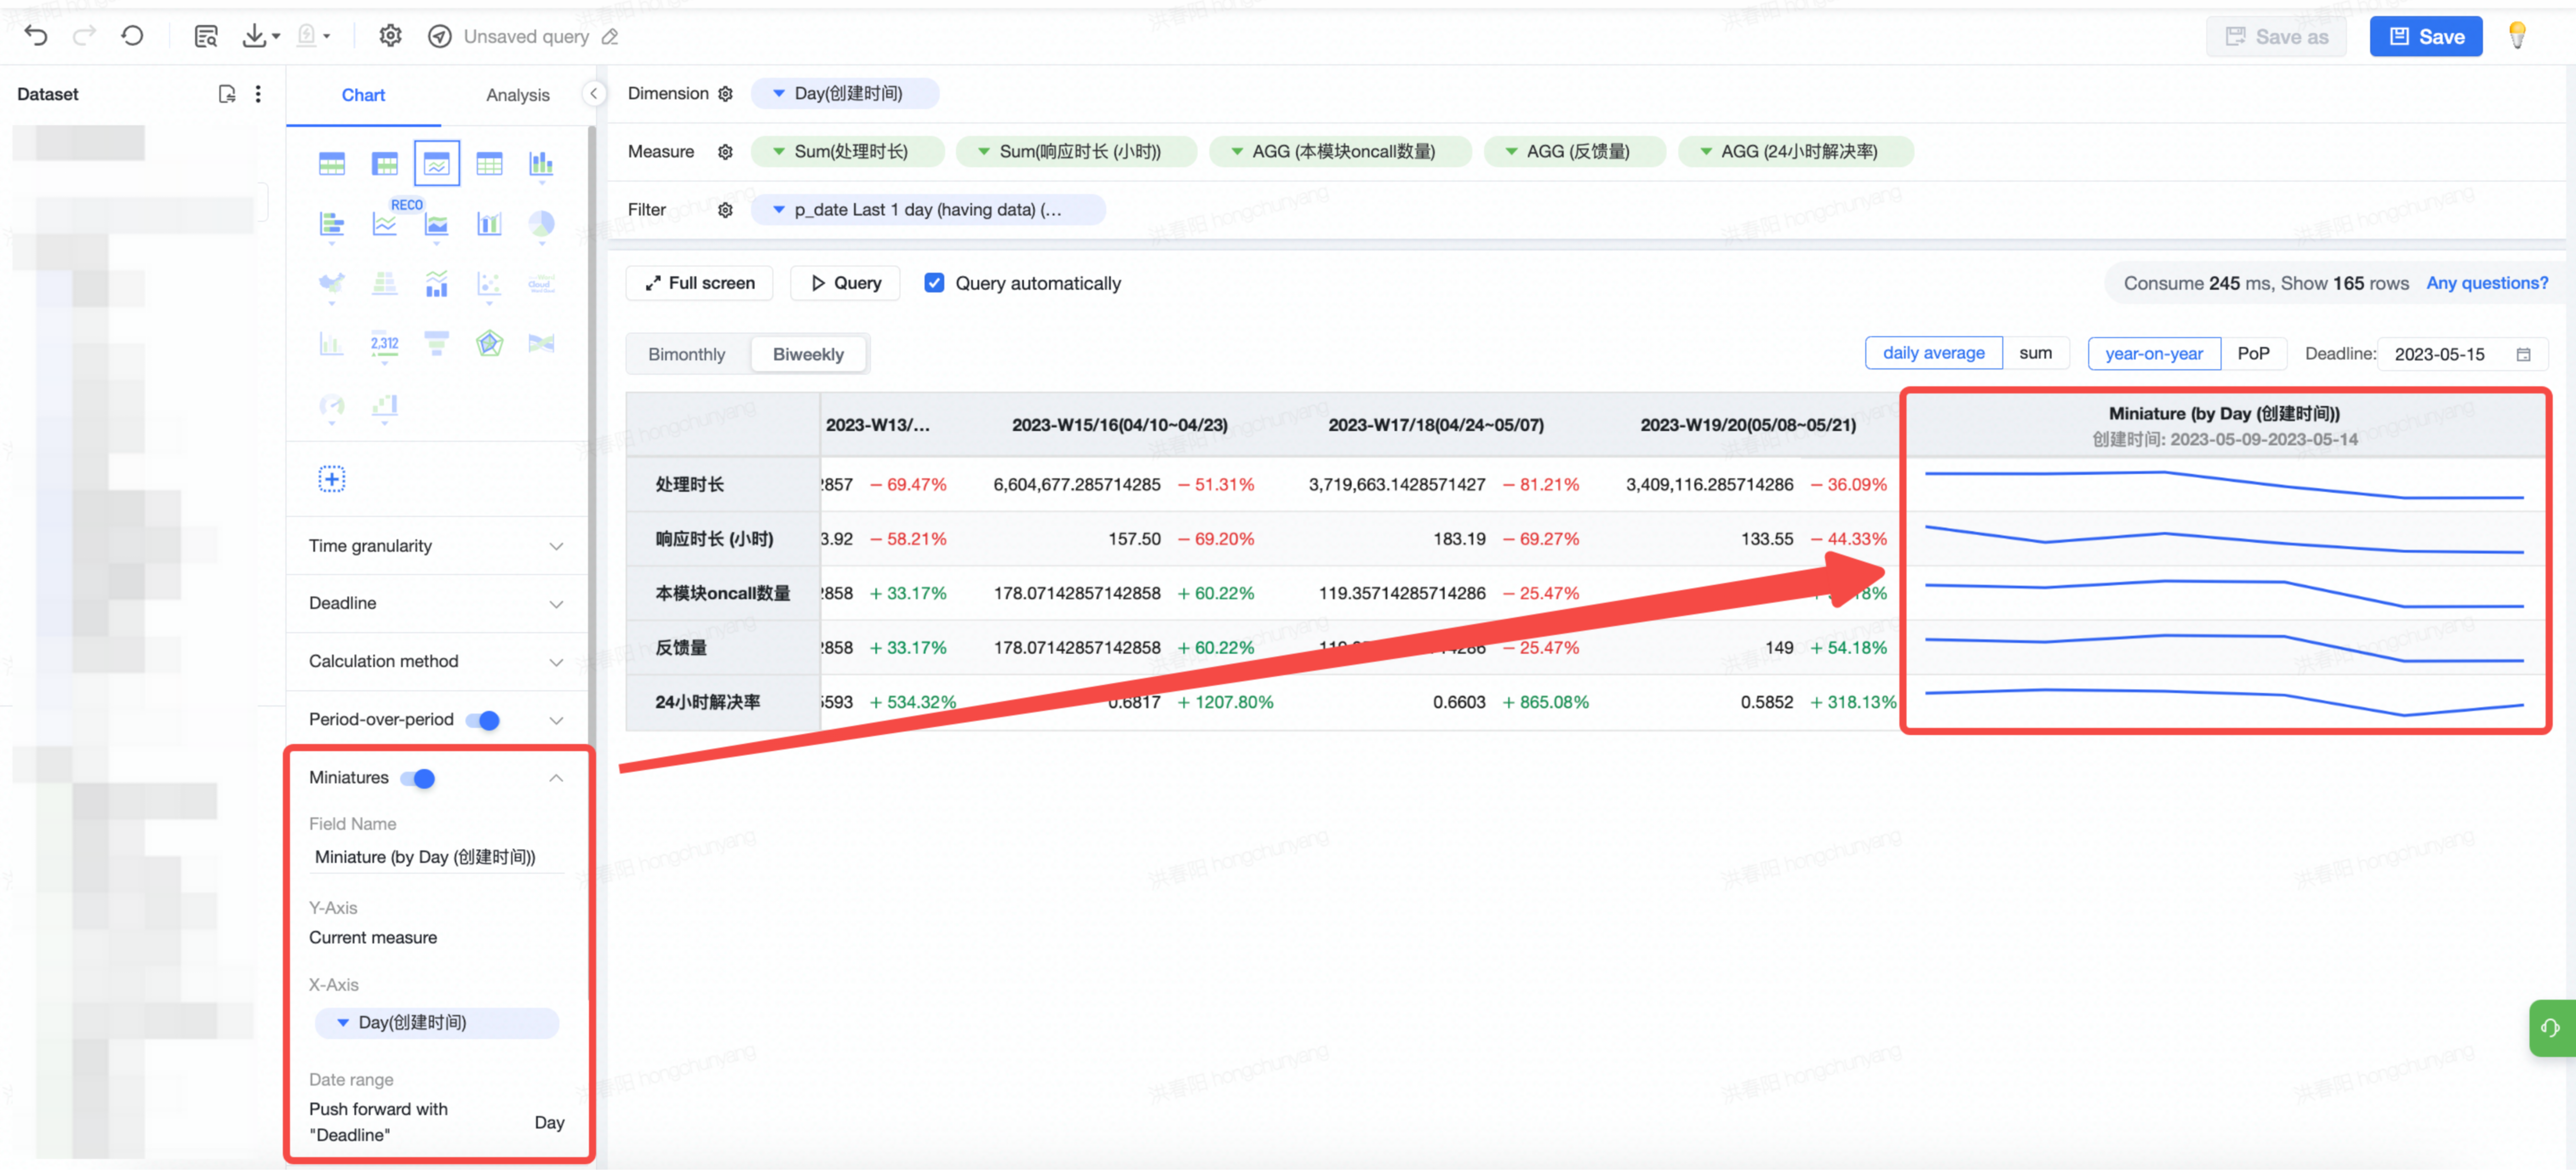
Task: Collapse the chart panel arrow button
Action: 594,93
